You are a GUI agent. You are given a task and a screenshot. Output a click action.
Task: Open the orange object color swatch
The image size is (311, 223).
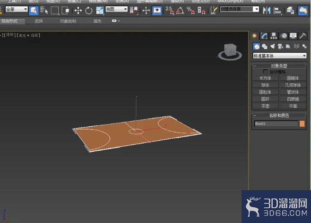[302, 124]
